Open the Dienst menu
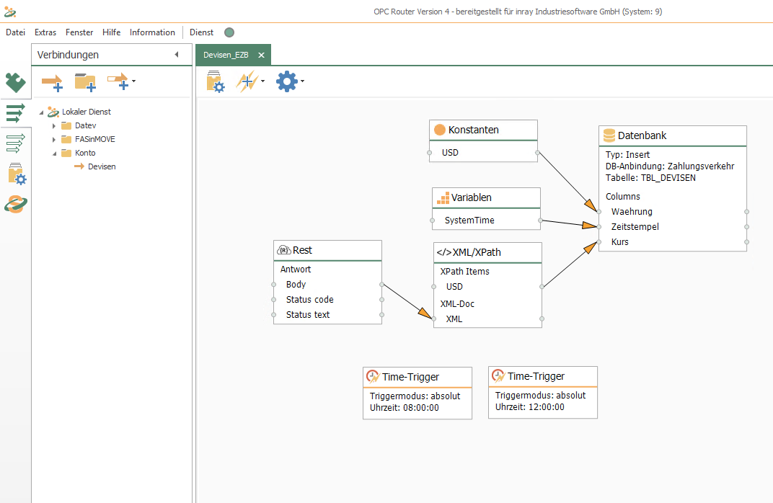This screenshot has width=773, height=503. 202,32
